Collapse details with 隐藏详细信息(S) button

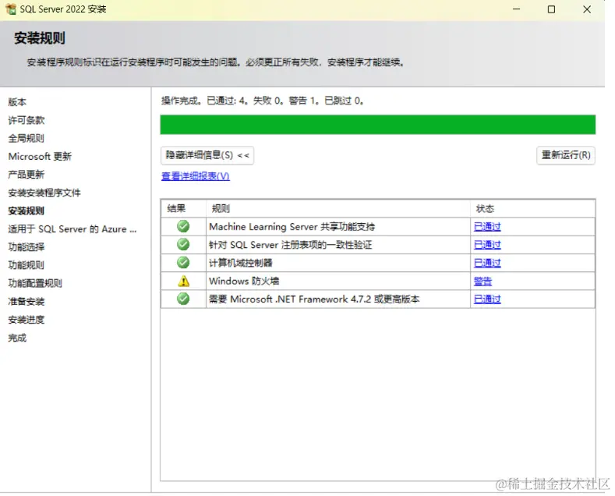click(207, 155)
